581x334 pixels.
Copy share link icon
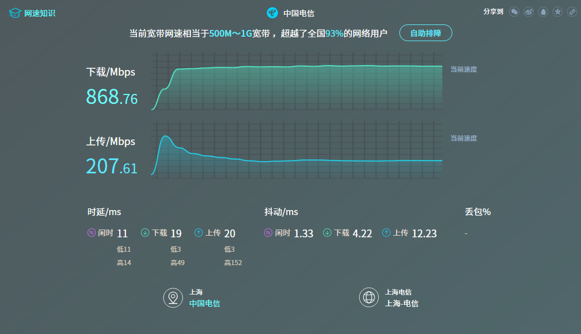(572, 12)
